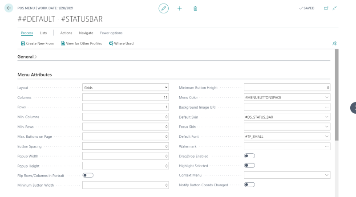Click the page vertical scrollbar

[x=337, y=94]
